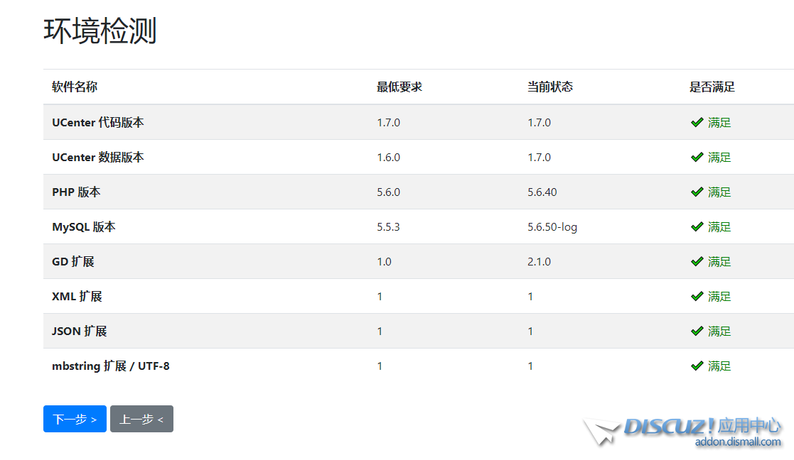Click the 5.6.50-log MySQL current status value
Image resolution: width=794 pixels, height=460 pixels.
tap(552, 227)
